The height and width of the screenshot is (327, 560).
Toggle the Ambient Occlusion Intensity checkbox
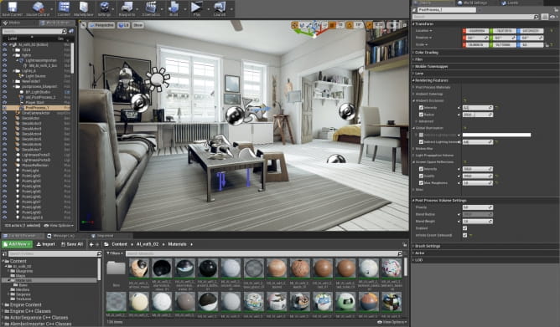coord(421,108)
